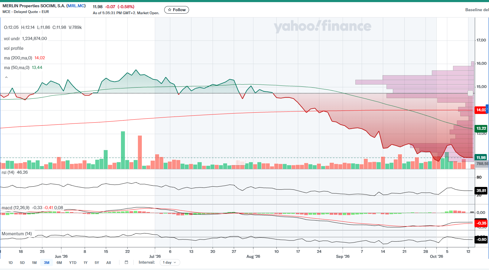Click the 35.81 RSI value tag
This screenshot has height=270, width=489.
click(481, 191)
